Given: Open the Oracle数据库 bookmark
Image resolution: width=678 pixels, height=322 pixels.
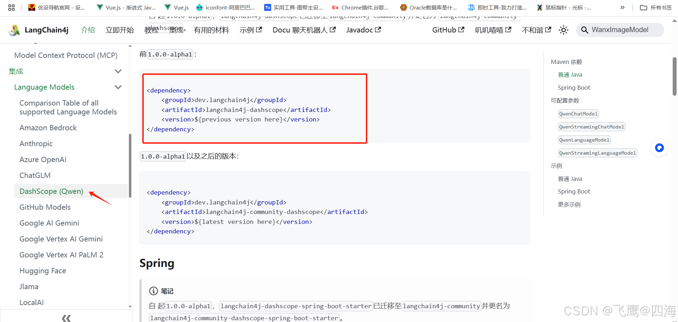Looking at the screenshot, I should pyautogui.click(x=428, y=7).
